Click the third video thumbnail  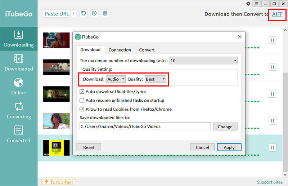pyautogui.click(x=57, y=94)
